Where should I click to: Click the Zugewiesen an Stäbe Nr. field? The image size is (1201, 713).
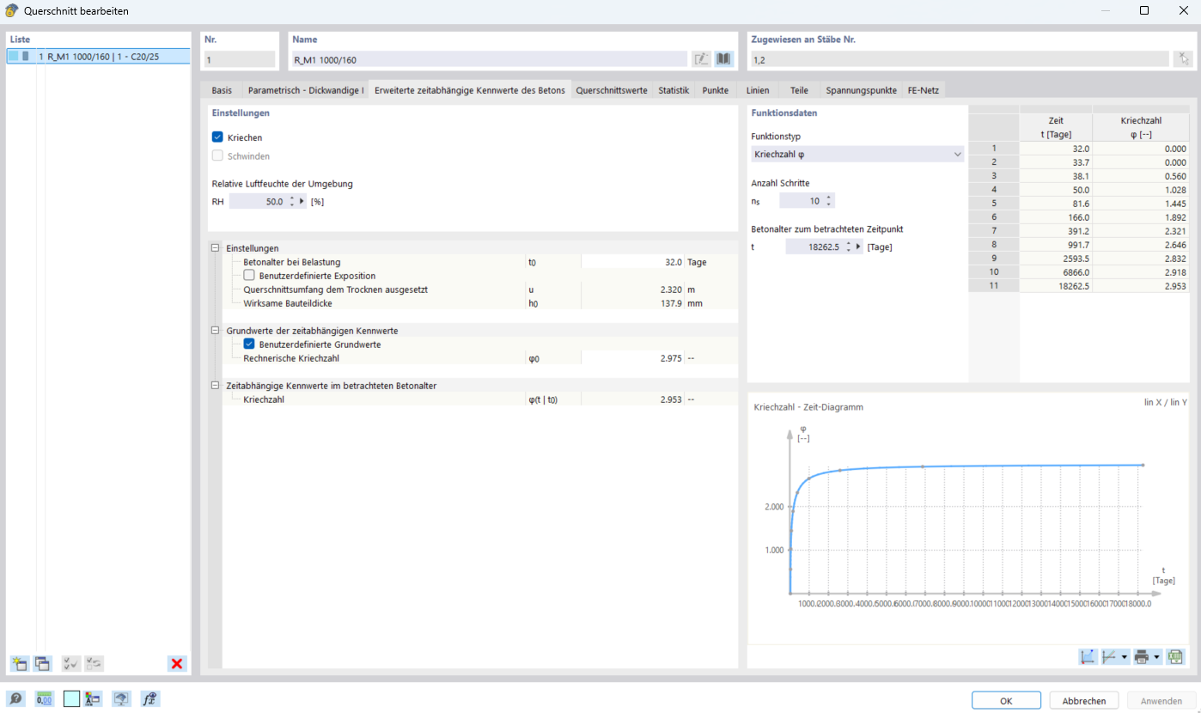pos(960,59)
